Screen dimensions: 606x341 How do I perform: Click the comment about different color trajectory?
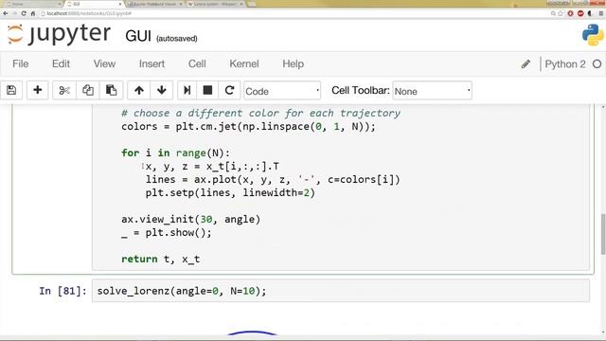click(260, 114)
